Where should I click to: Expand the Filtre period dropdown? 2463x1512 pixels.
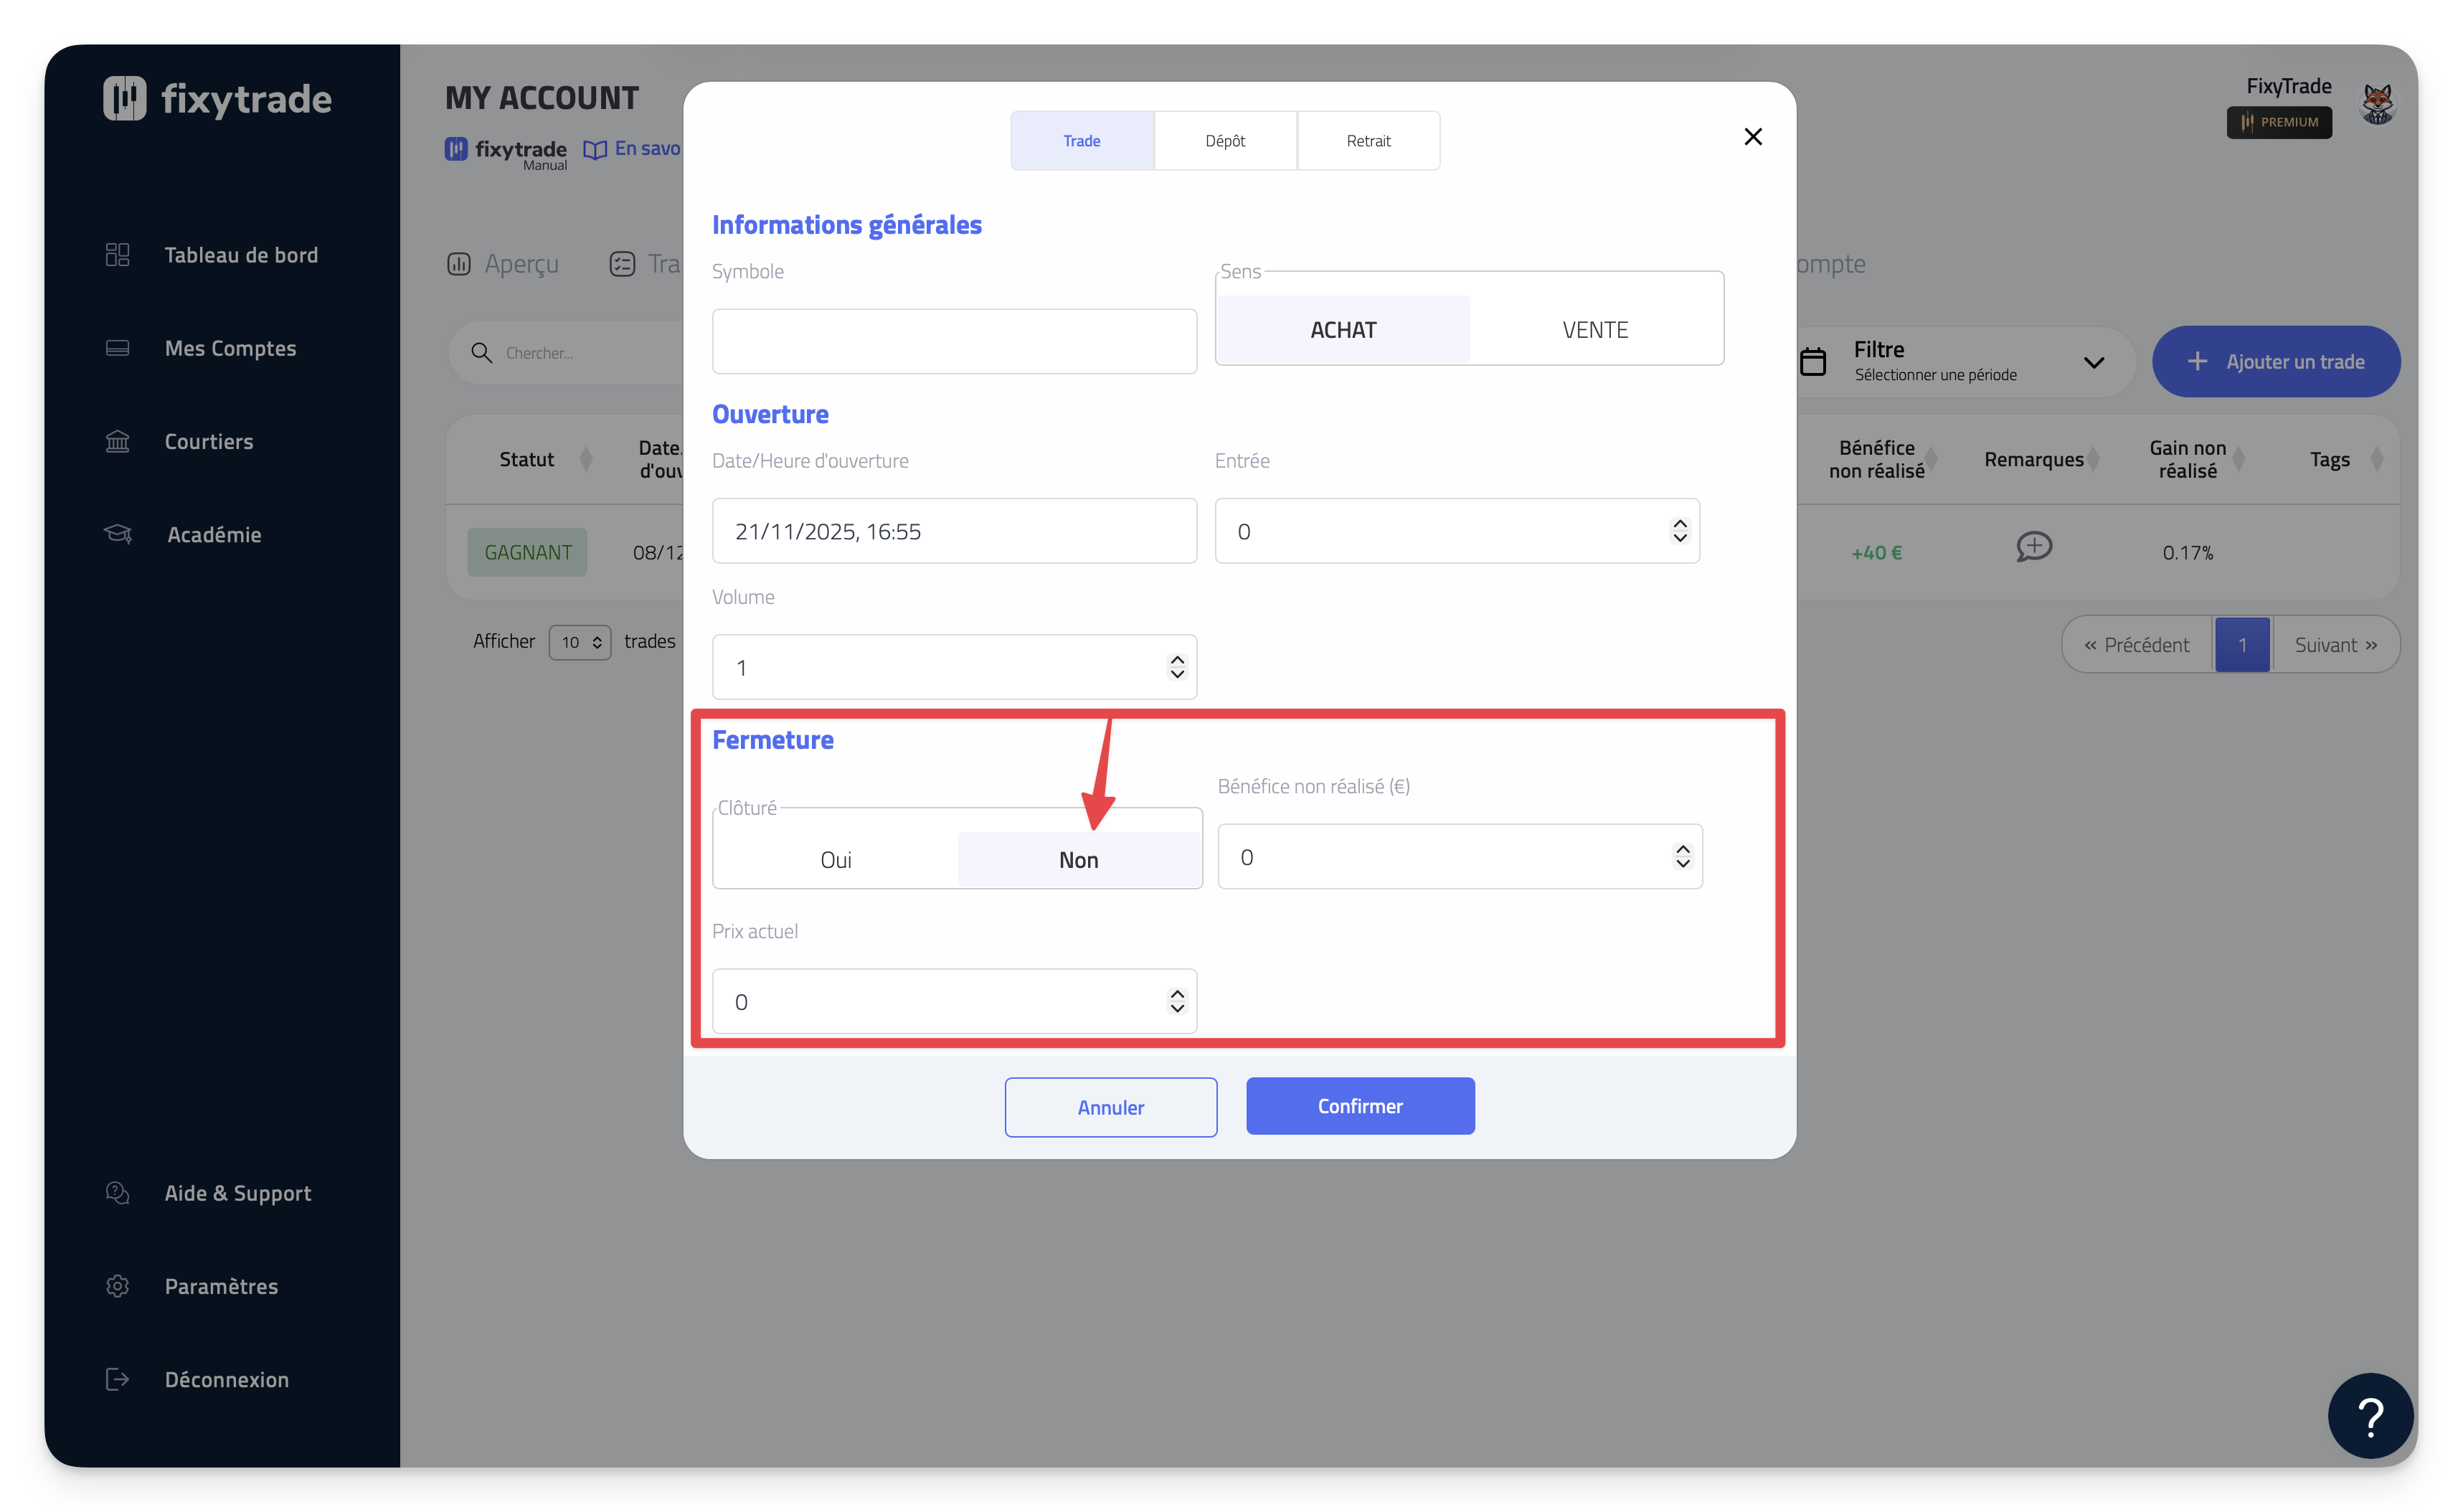coord(2093,362)
